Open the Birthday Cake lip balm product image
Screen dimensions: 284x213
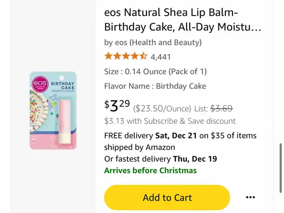[x=53, y=110]
